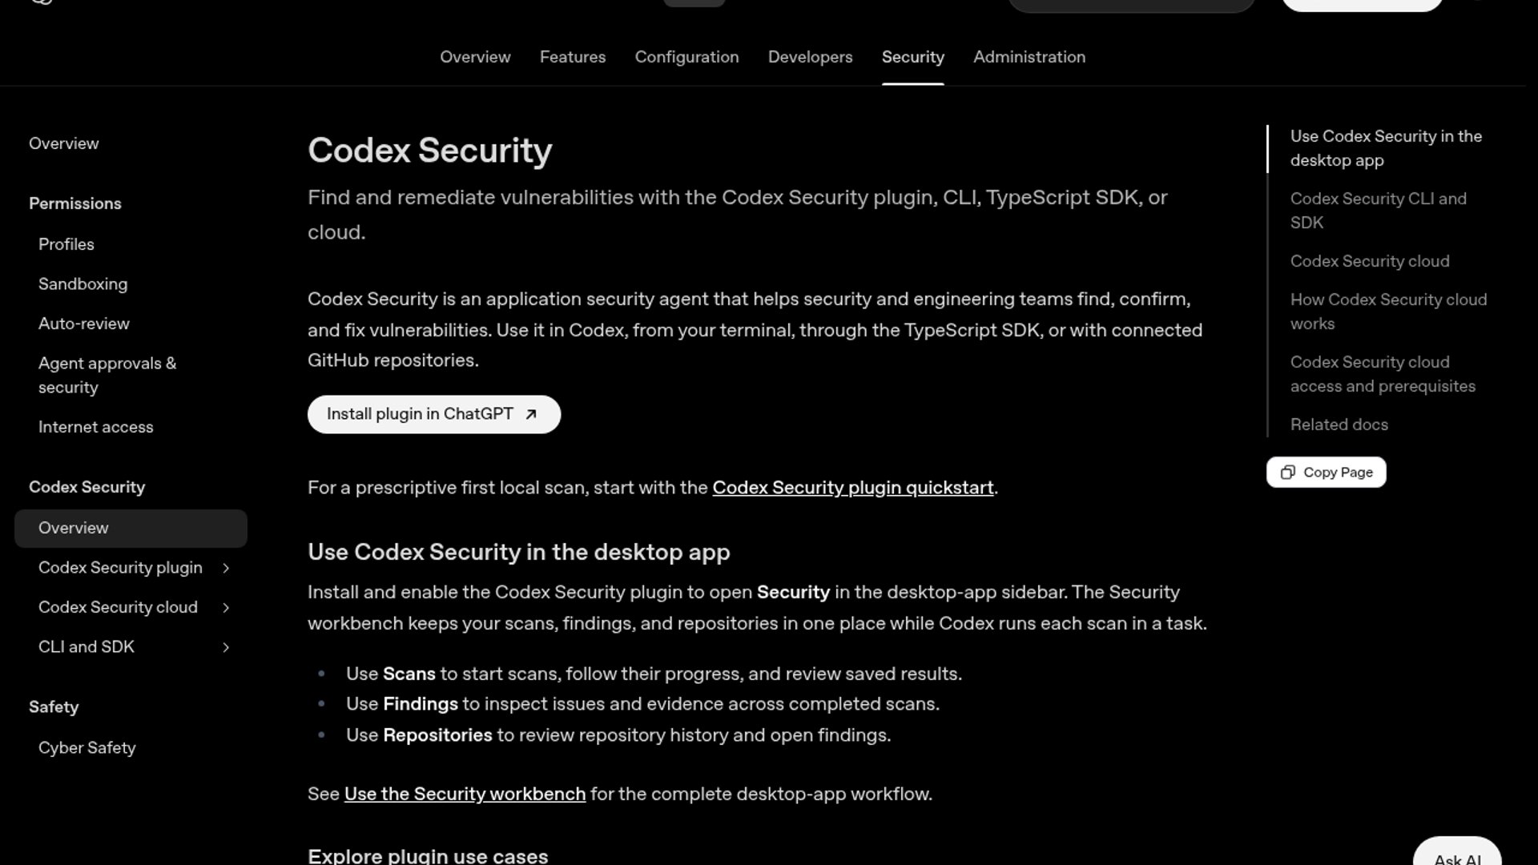Screen dimensions: 1538x865
Task: Go to the Developers tab
Action: [x=810, y=57]
